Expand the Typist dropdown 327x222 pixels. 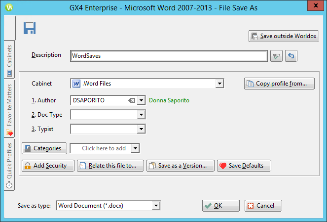coord(141,129)
